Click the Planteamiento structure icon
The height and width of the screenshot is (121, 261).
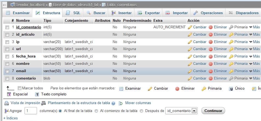click(x=43, y=103)
